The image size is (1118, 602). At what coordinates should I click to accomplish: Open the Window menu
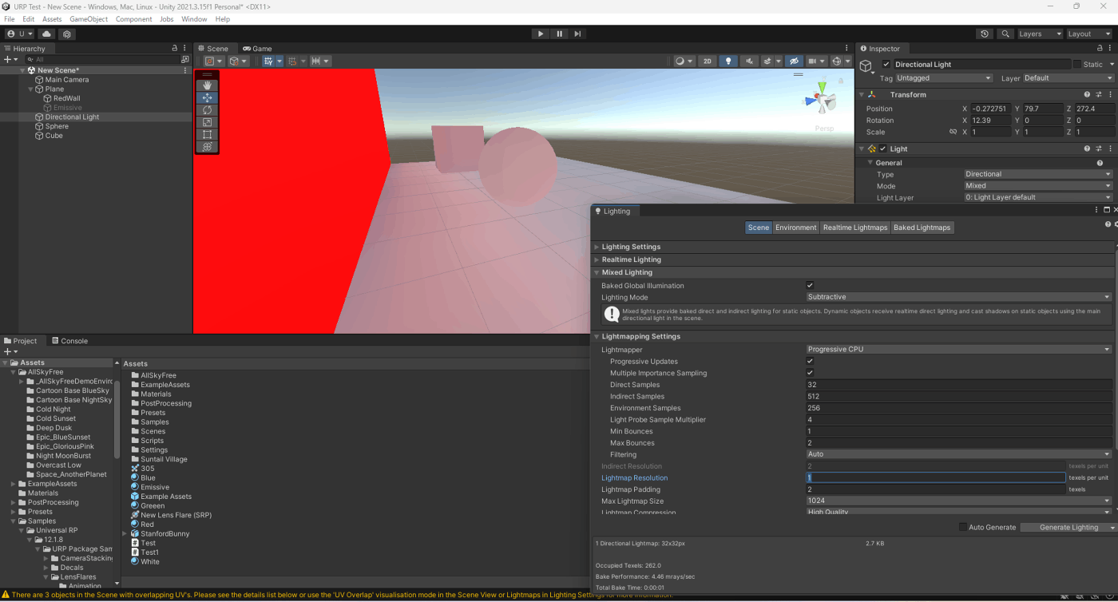(194, 19)
